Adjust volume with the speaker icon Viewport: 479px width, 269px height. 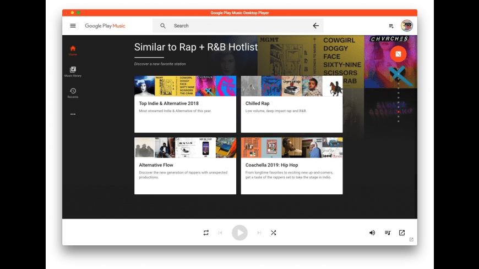(x=372, y=233)
